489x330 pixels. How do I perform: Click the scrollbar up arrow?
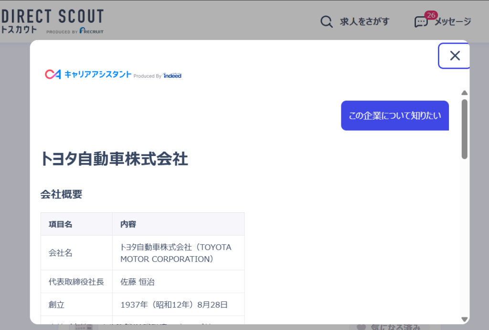[x=464, y=93]
